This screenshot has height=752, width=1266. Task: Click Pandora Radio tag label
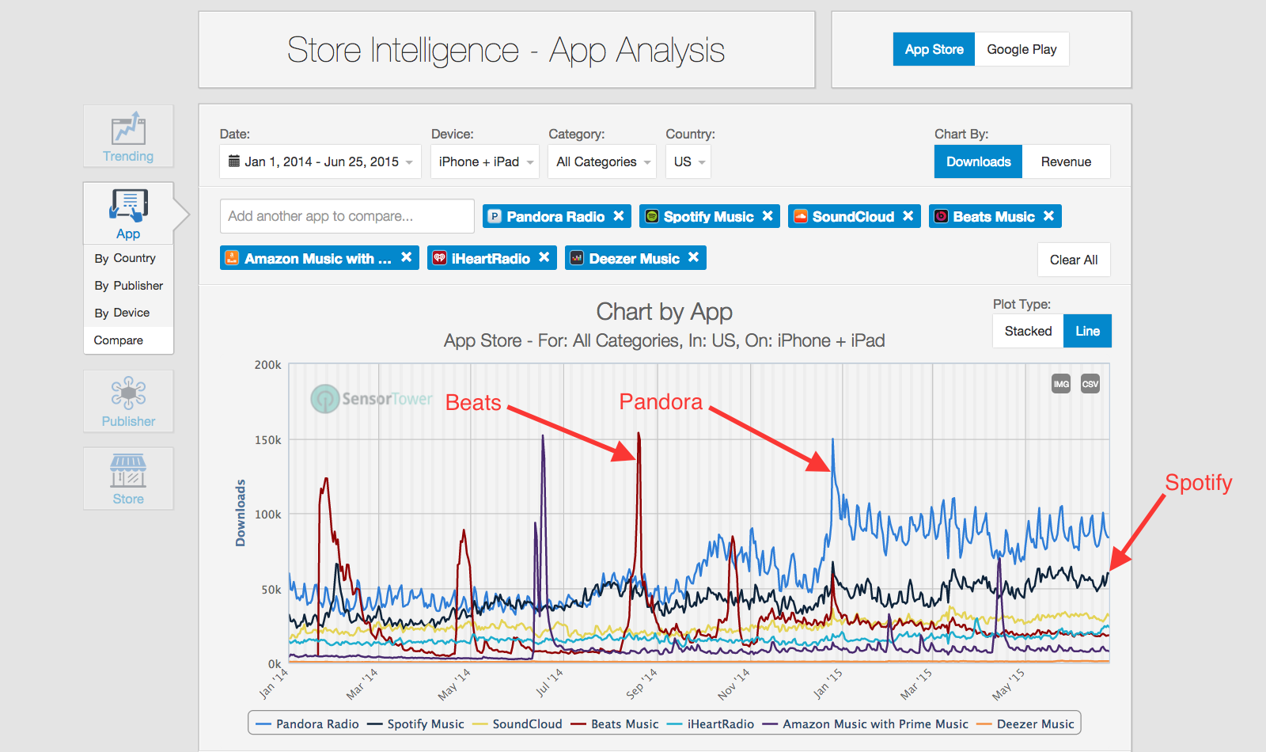coord(555,216)
